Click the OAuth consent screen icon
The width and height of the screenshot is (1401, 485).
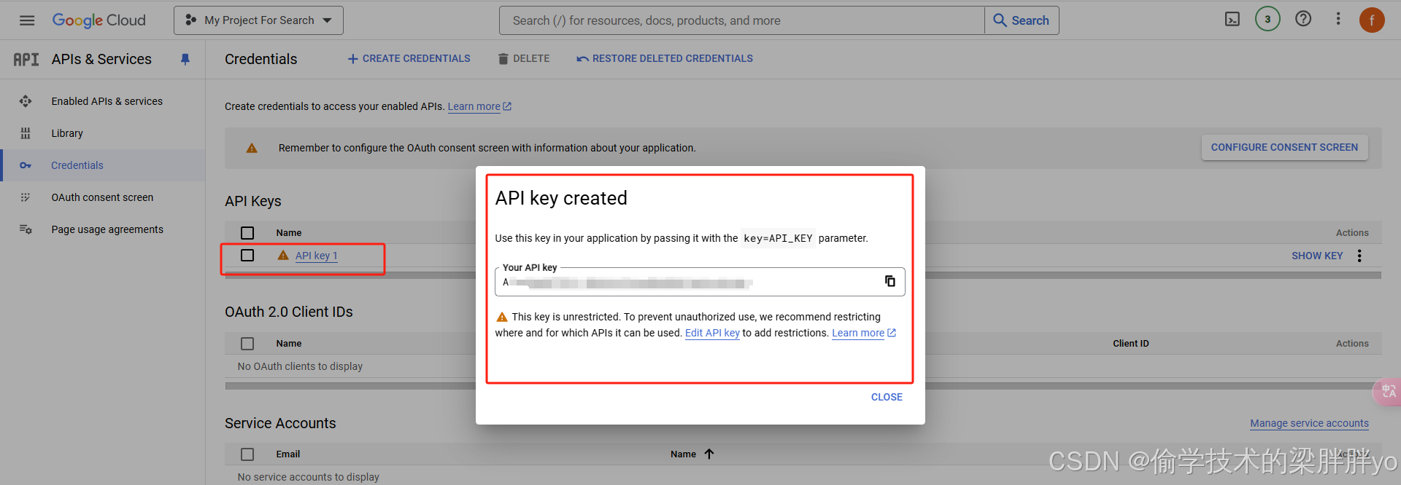pos(26,197)
